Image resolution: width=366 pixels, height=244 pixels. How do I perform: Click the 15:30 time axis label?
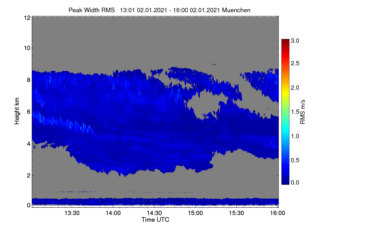click(x=236, y=213)
